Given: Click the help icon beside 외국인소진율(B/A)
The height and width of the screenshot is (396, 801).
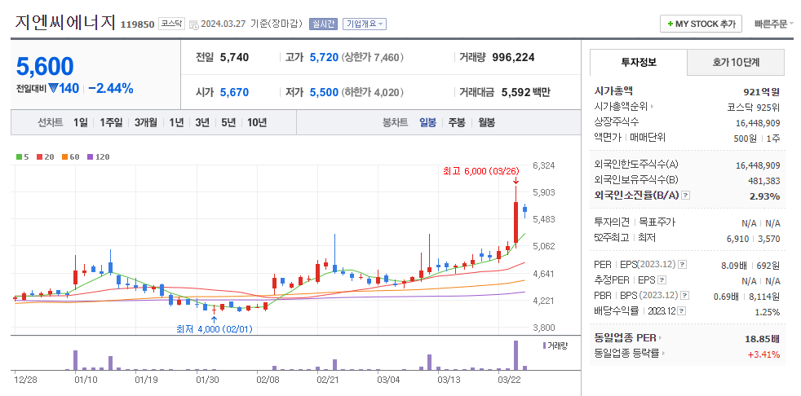Looking at the screenshot, I should coord(686,196).
